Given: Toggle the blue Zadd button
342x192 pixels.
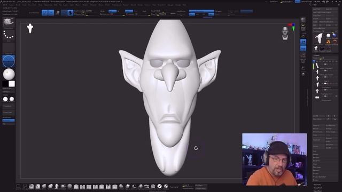Looking at the screenshot, I should click(x=129, y=11).
